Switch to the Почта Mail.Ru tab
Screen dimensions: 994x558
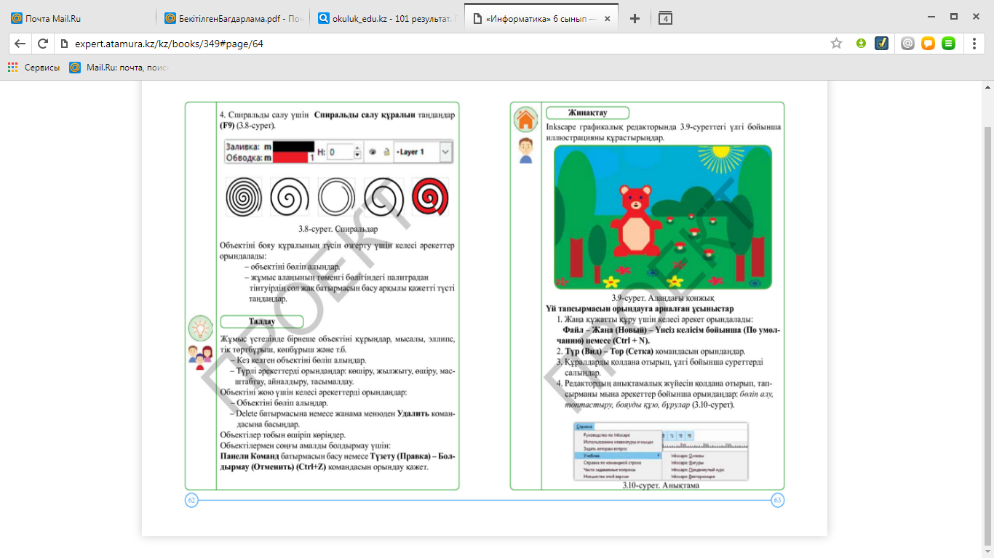click(x=79, y=19)
